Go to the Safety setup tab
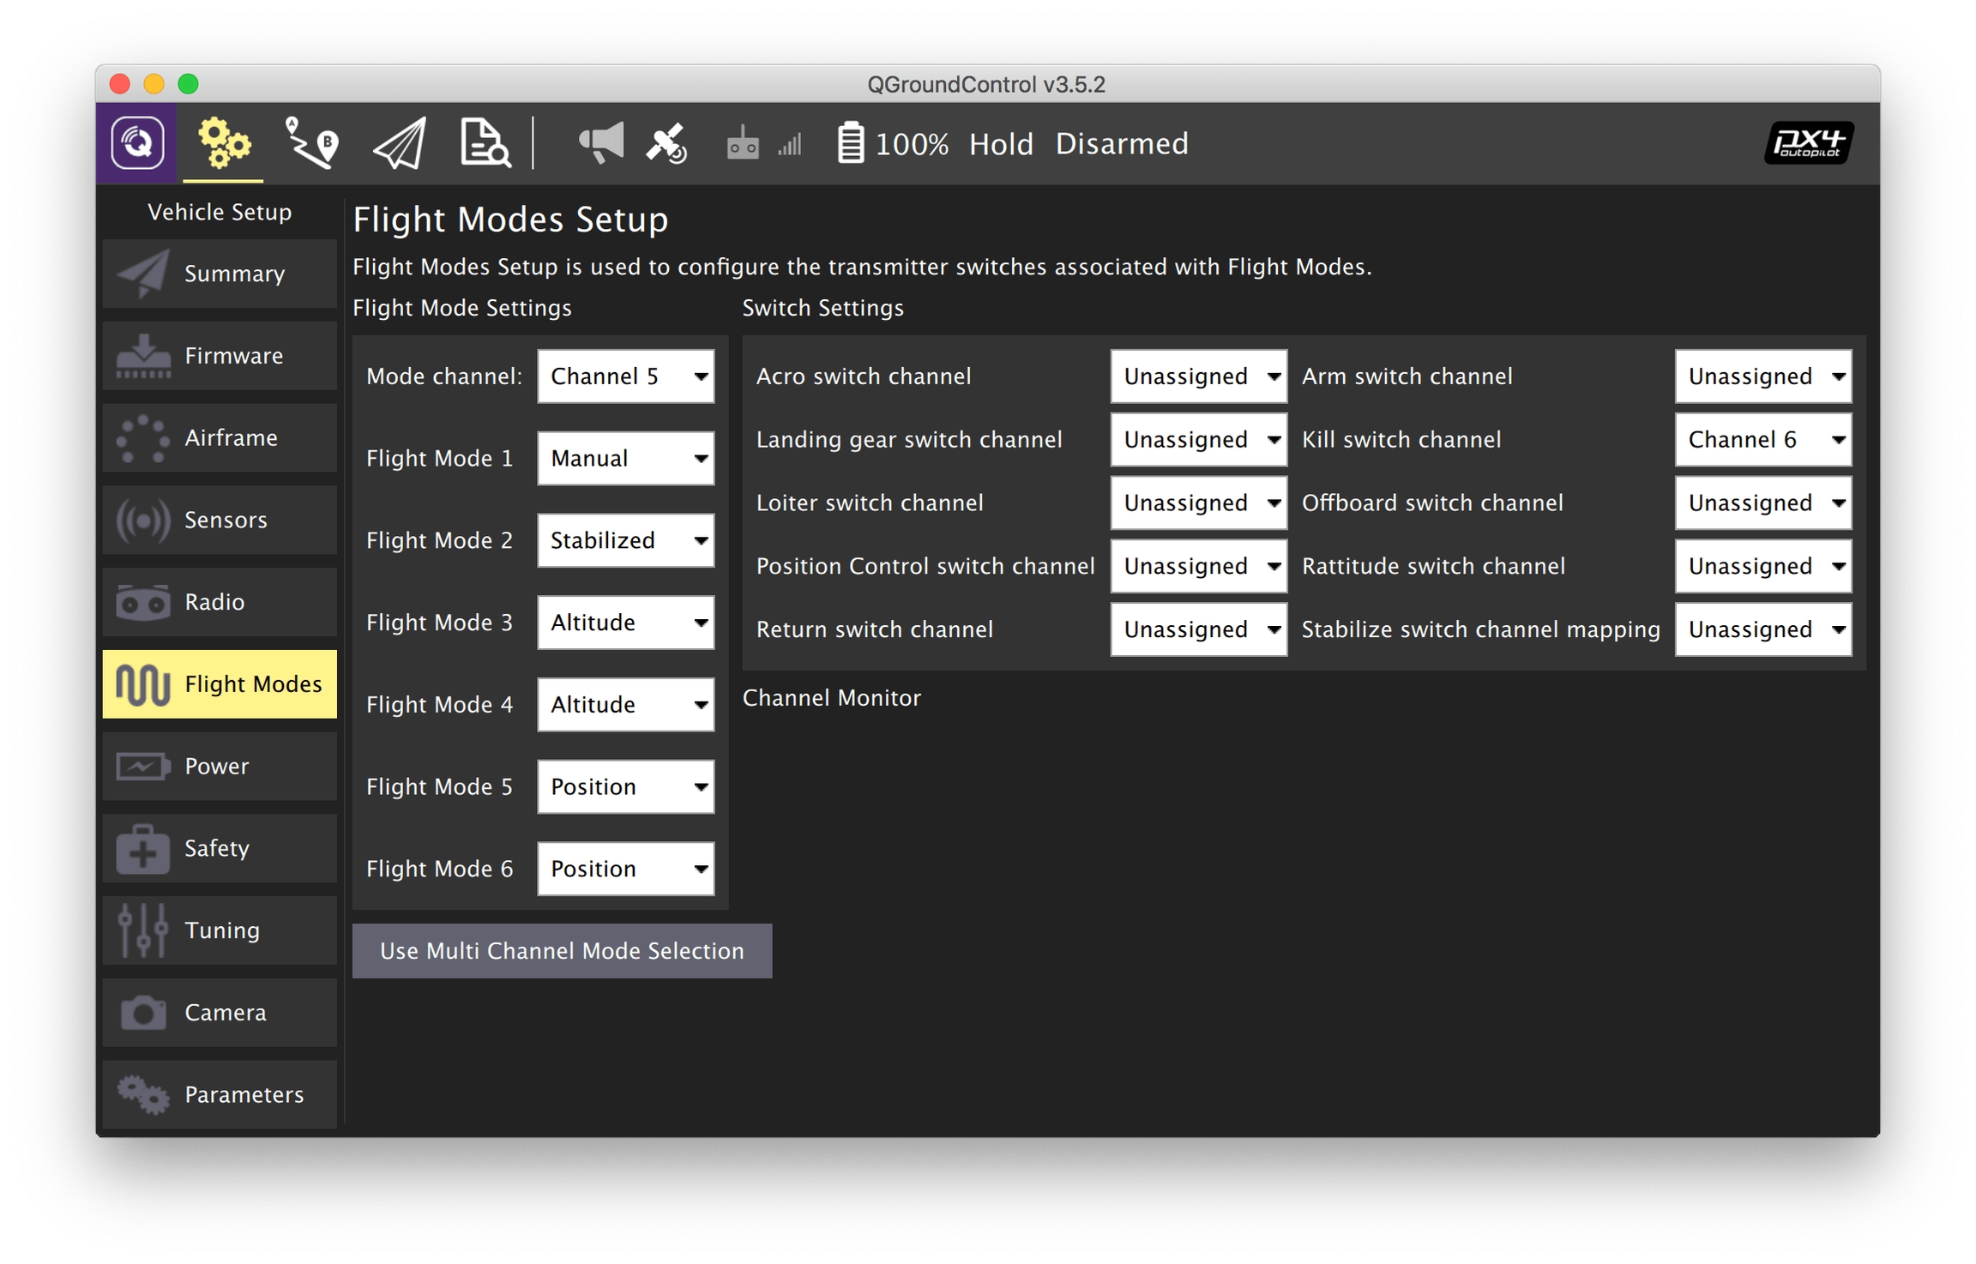The image size is (1976, 1264). tap(220, 848)
